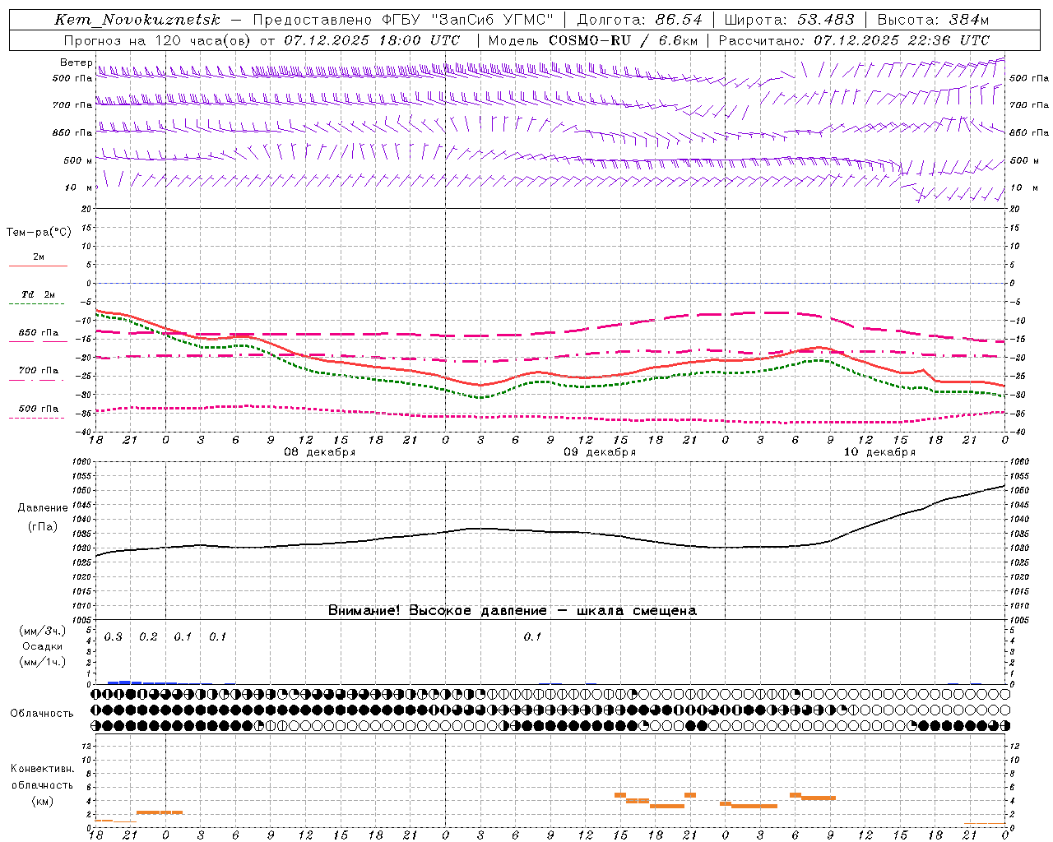
Task: Click the station name Kem_Novokuznetsk in the title
Action: pos(137,20)
